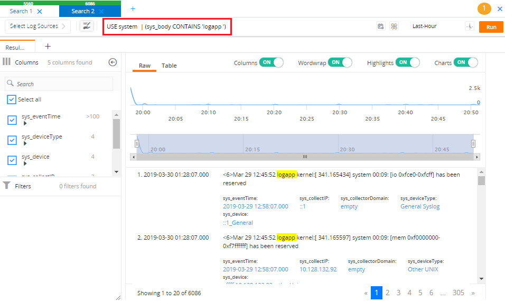The image size is (505, 301).
Task: Go to results page 6
Action: coord(431,293)
